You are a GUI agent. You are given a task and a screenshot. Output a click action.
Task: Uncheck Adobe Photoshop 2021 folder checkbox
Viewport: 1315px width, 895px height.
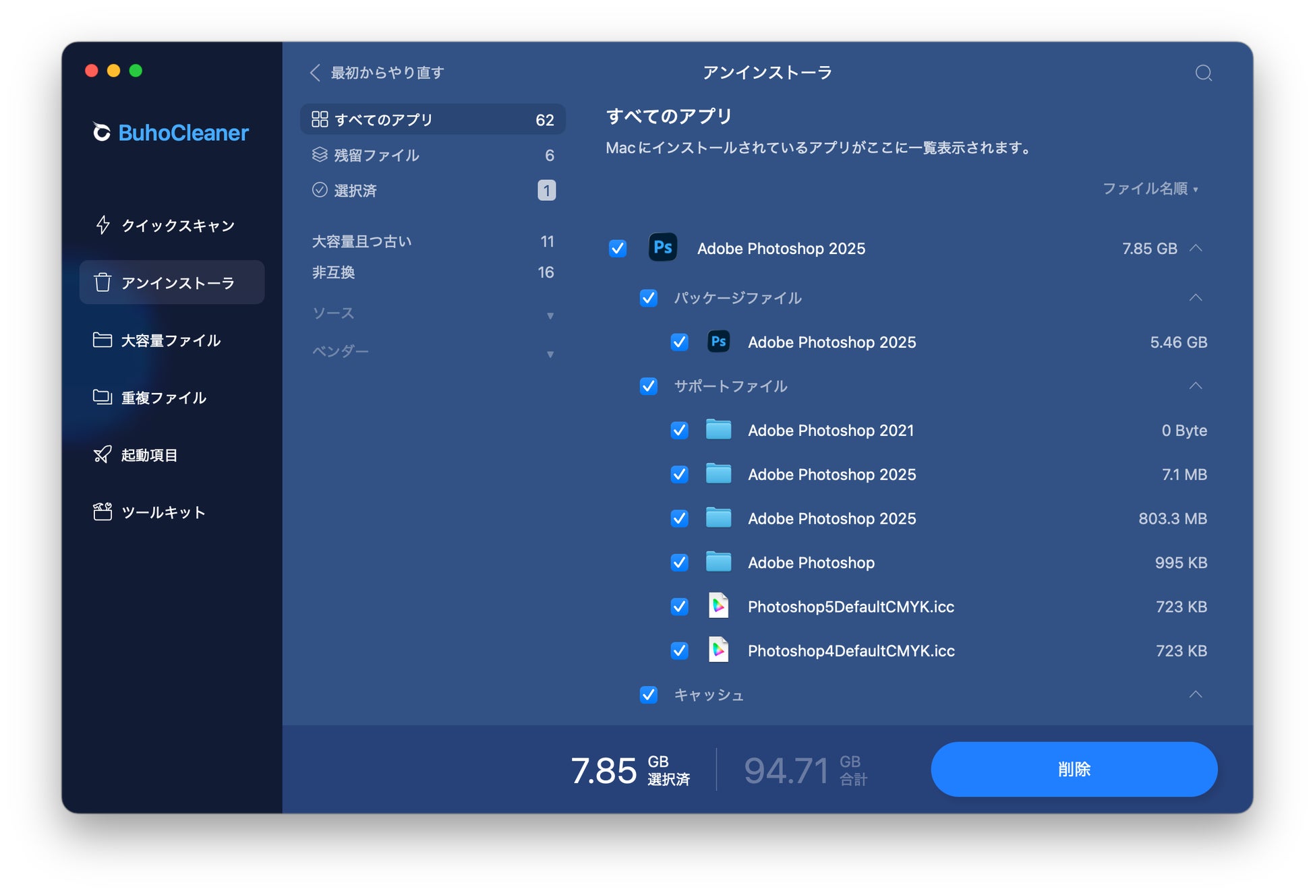coord(679,431)
